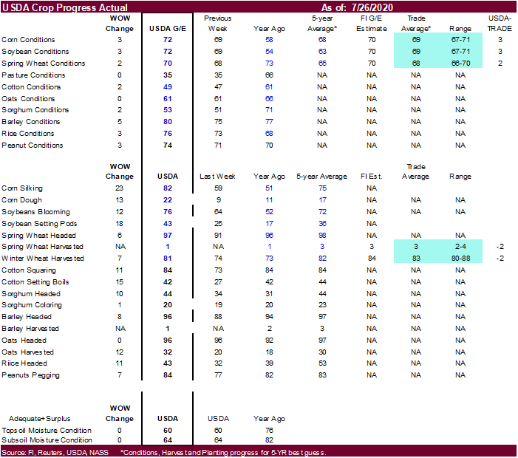Click the 'Sorghum Coloring' row label
This screenshot has width=518, height=458.
tap(32, 305)
